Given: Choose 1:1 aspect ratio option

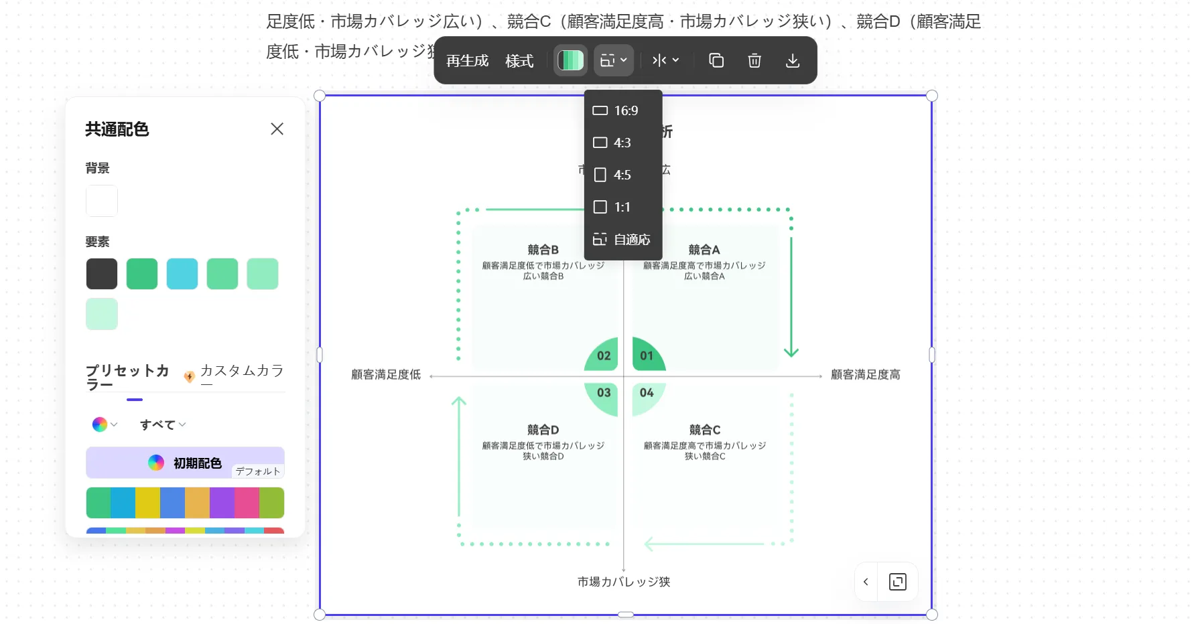Looking at the screenshot, I should click(x=622, y=207).
